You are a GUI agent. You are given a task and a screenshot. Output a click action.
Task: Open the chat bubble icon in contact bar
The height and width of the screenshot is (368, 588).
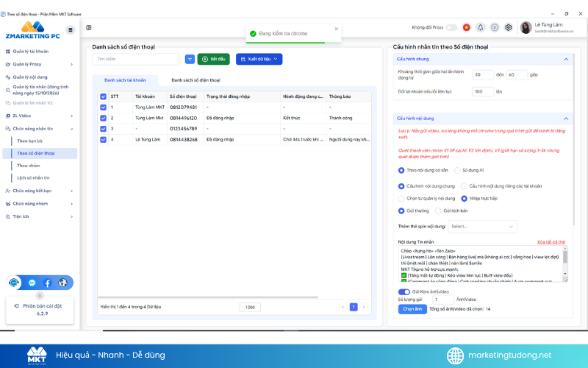click(x=32, y=283)
